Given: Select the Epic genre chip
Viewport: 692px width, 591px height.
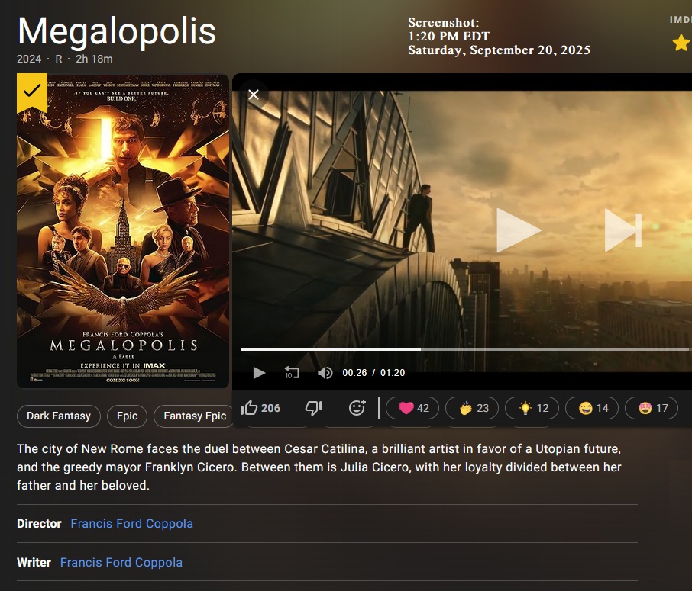Looking at the screenshot, I should click(128, 416).
